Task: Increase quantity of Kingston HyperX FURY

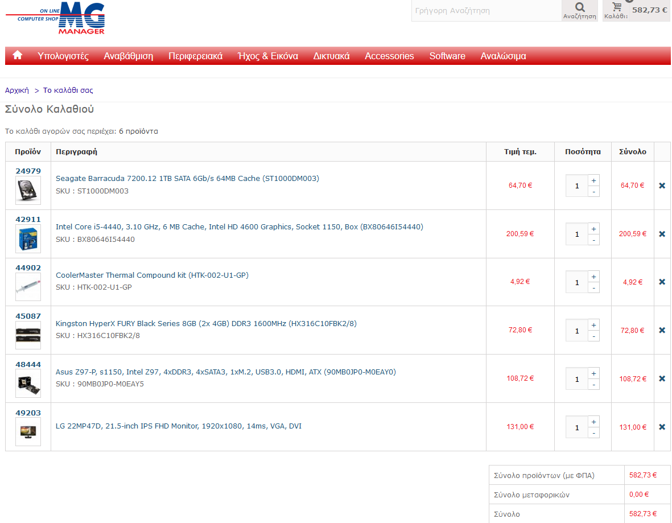Action: point(593,326)
